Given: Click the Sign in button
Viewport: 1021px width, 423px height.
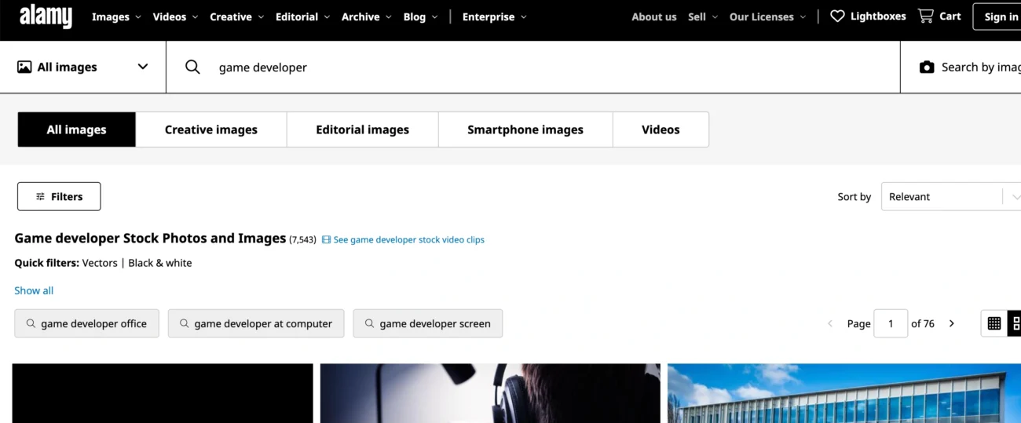Looking at the screenshot, I should pyautogui.click(x=1000, y=16).
